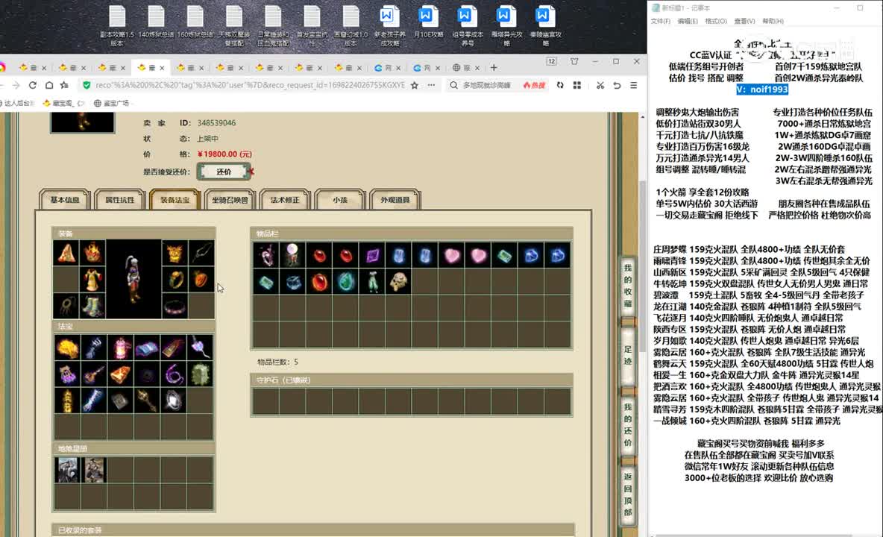883x537 pixels.
Task: Select the green jade seal treasure icon
Action: [200, 374]
